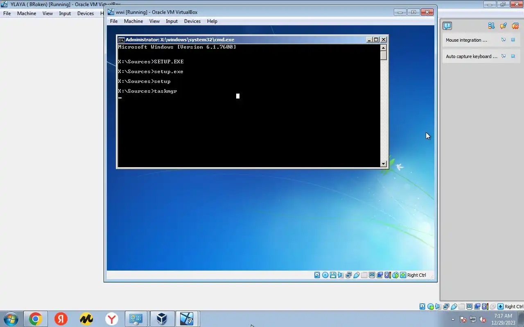Open File menu in YLAYA window
The width and height of the screenshot is (524, 327).
[x=7, y=13]
